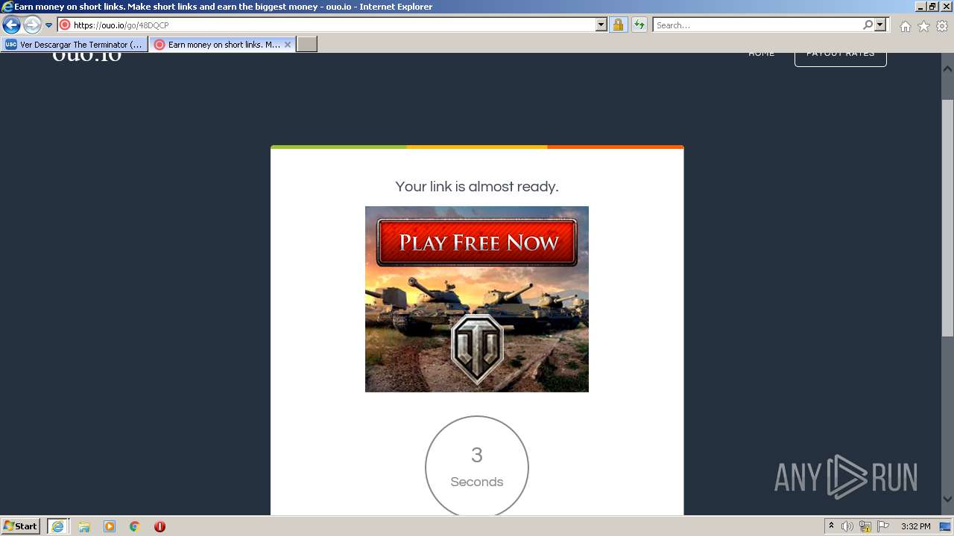
Task: Open the recent pages dropdown arrow
Action: click(49, 25)
